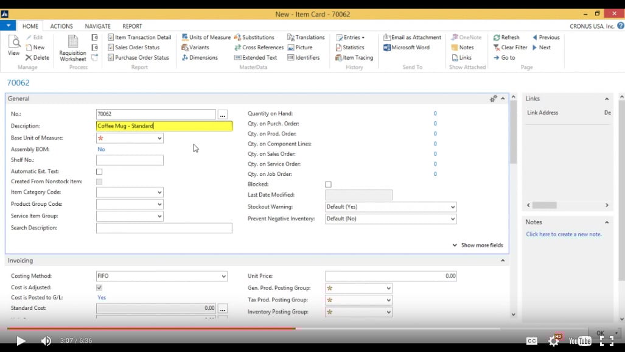The image size is (625, 352).
Task: Clear Filter on page
Action: [511, 47]
